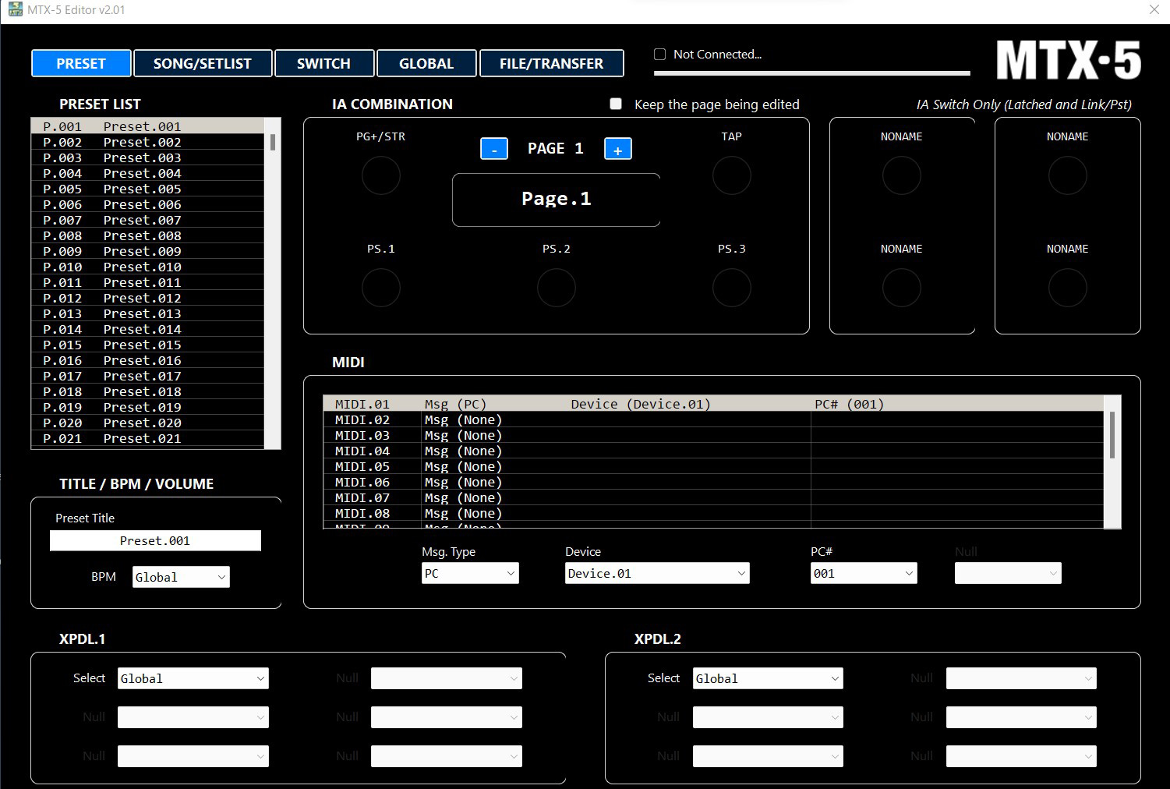
Task: Select the PG+/STR footswitch circle
Action: [380, 175]
